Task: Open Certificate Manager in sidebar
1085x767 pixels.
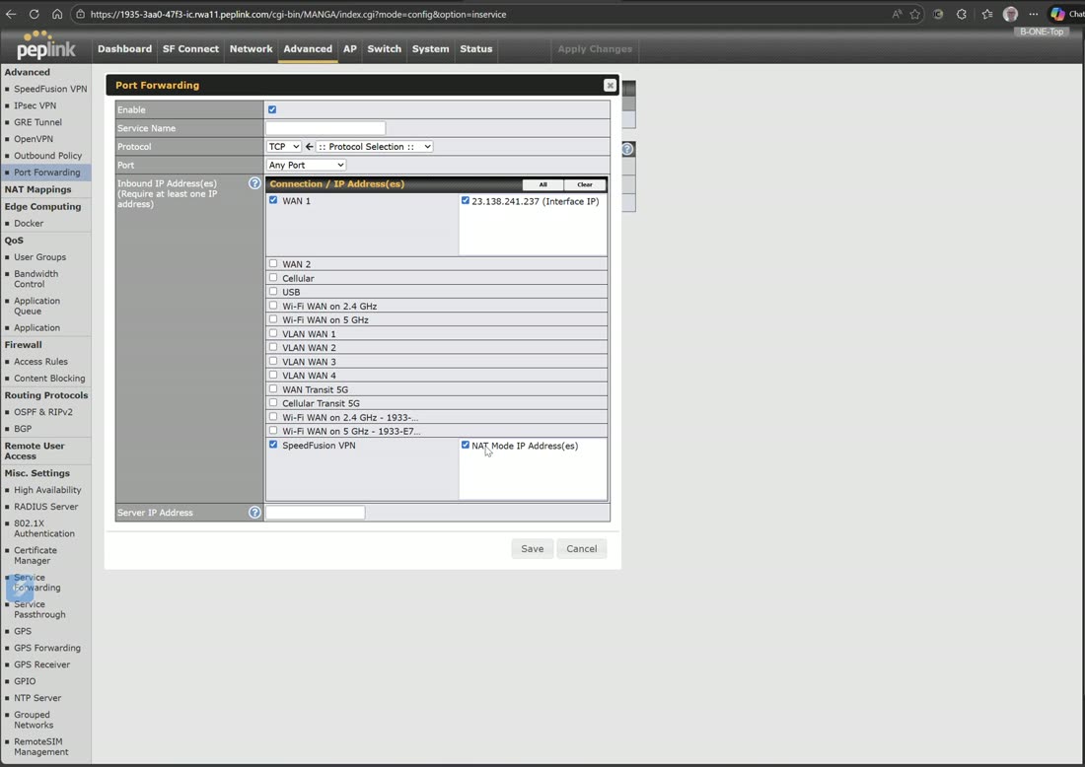Action: (36, 555)
